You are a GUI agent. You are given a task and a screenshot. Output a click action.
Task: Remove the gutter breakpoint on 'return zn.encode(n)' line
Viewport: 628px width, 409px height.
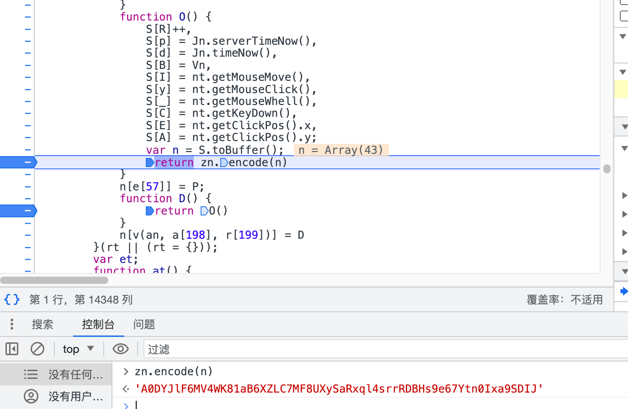click(x=18, y=162)
